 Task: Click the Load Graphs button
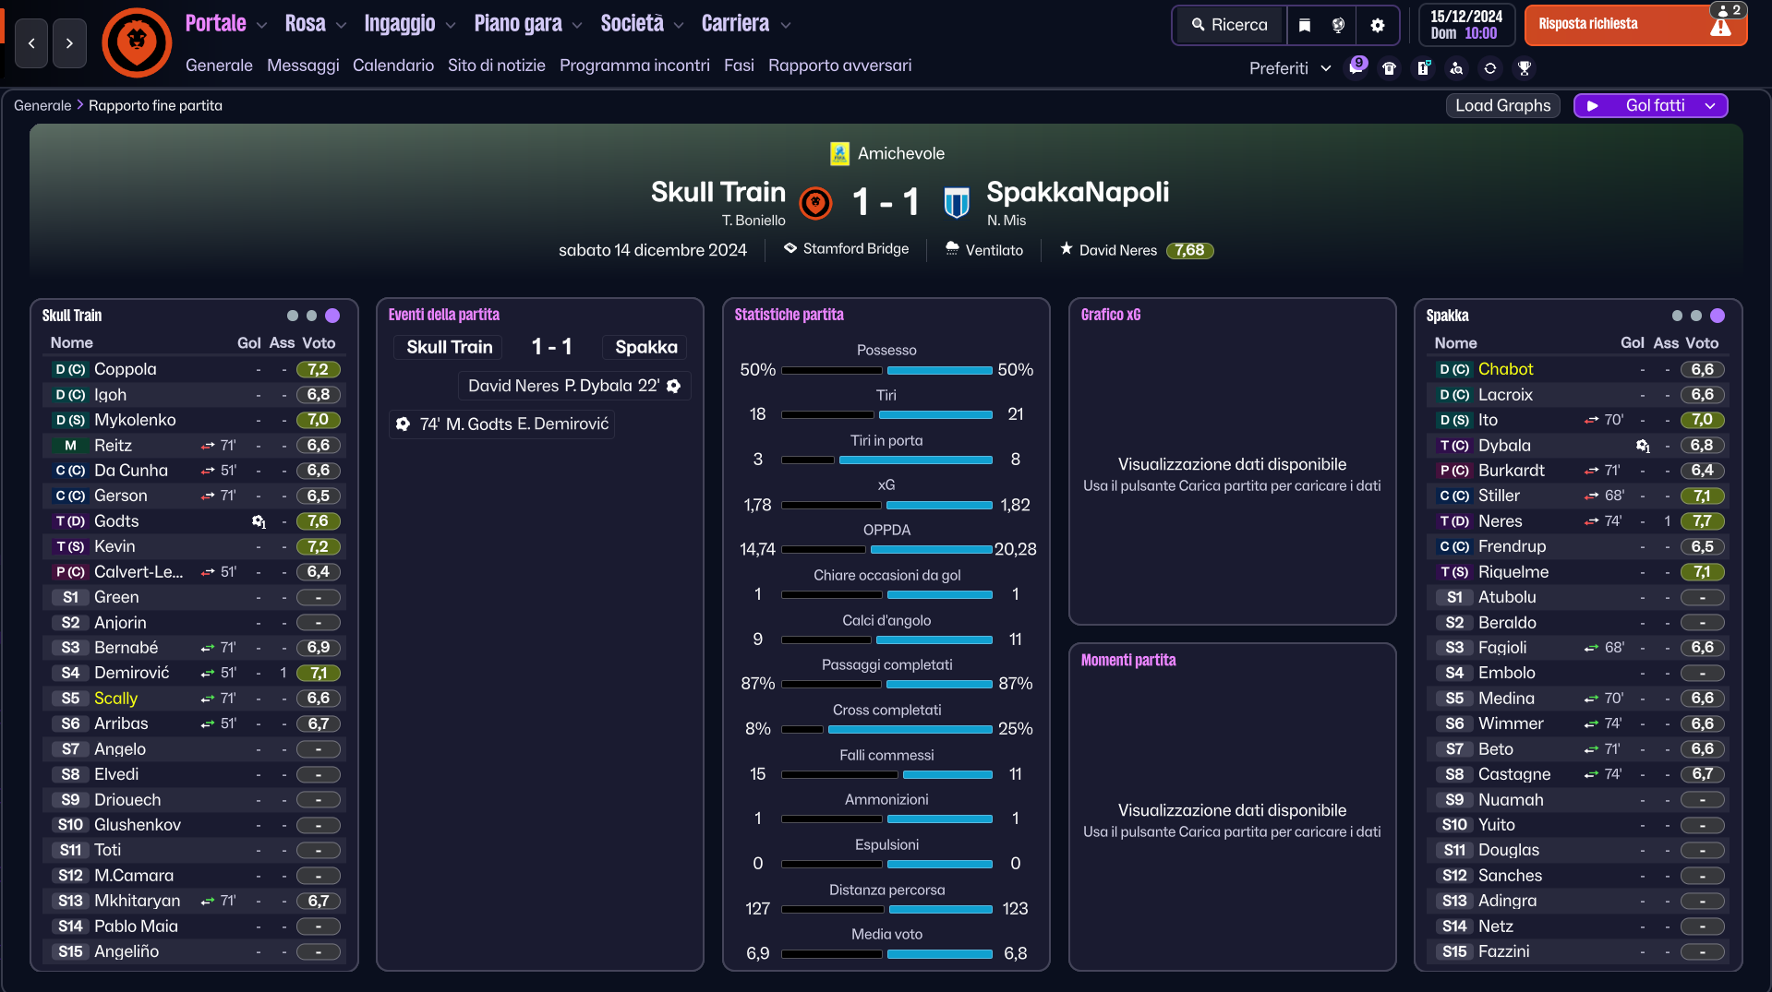pyautogui.click(x=1502, y=106)
